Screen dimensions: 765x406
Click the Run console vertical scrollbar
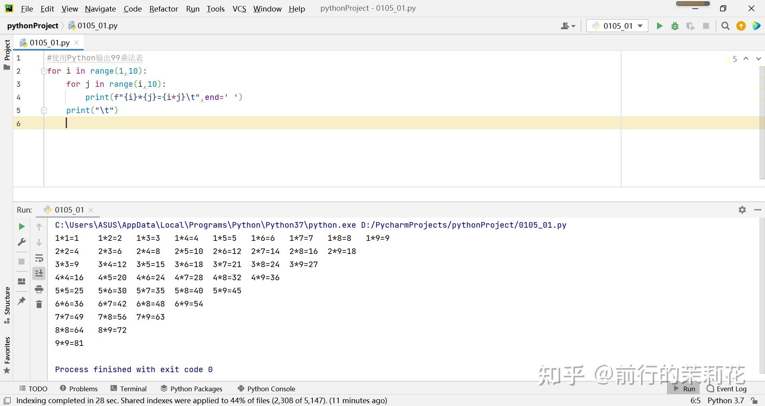pyautogui.click(x=762, y=296)
